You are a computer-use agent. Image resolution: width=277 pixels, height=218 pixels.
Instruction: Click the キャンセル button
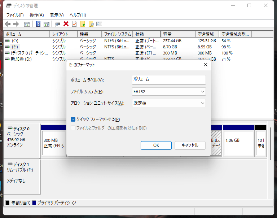[x=190, y=145]
